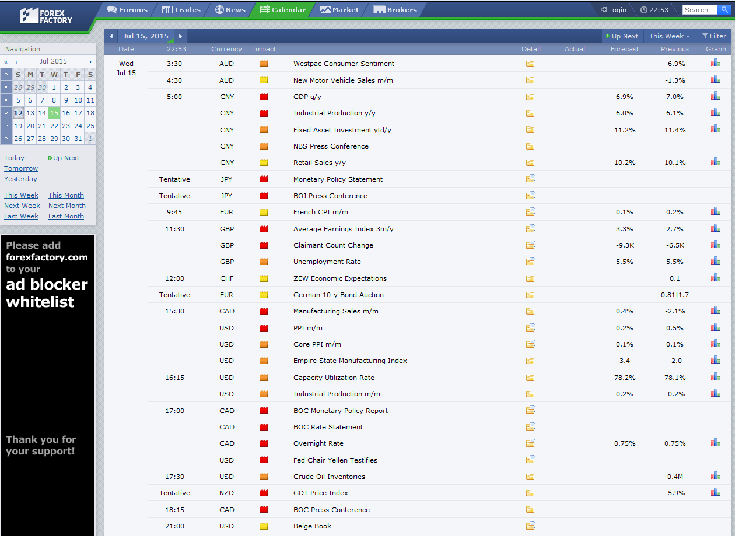Show graph for Crude Oil Inventories
735x536 pixels.
(716, 476)
